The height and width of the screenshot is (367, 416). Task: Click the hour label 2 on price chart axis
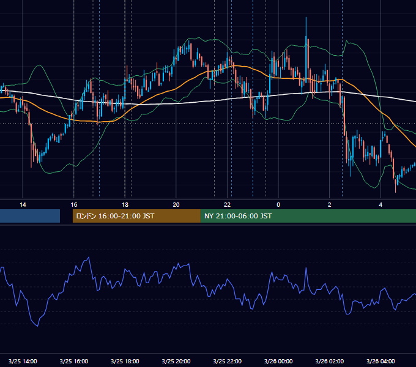(330, 205)
